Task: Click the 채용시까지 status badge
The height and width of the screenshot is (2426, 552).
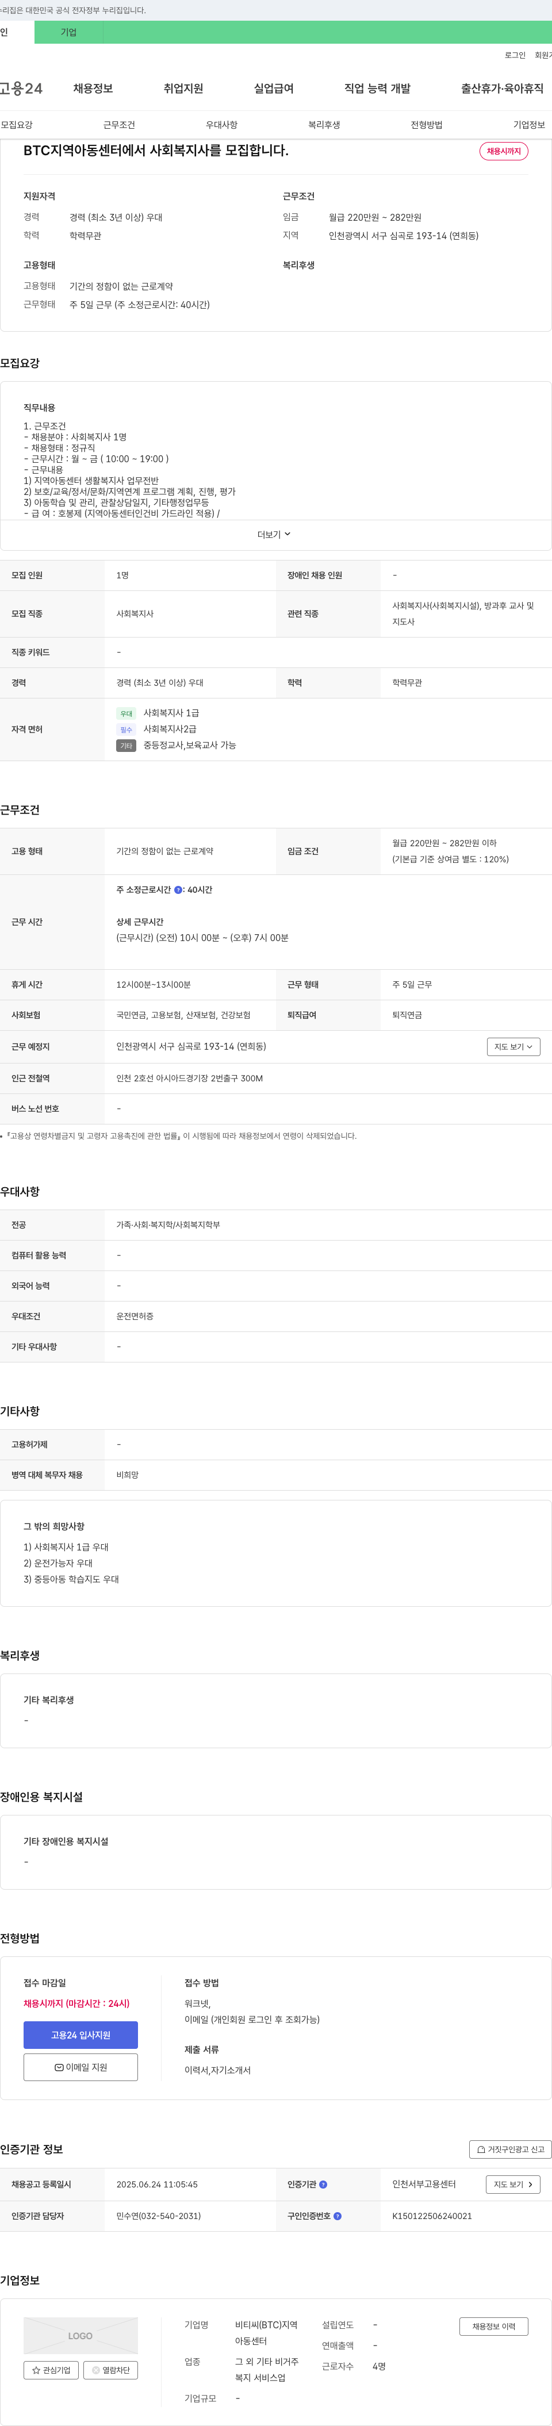Action: (504, 151)
